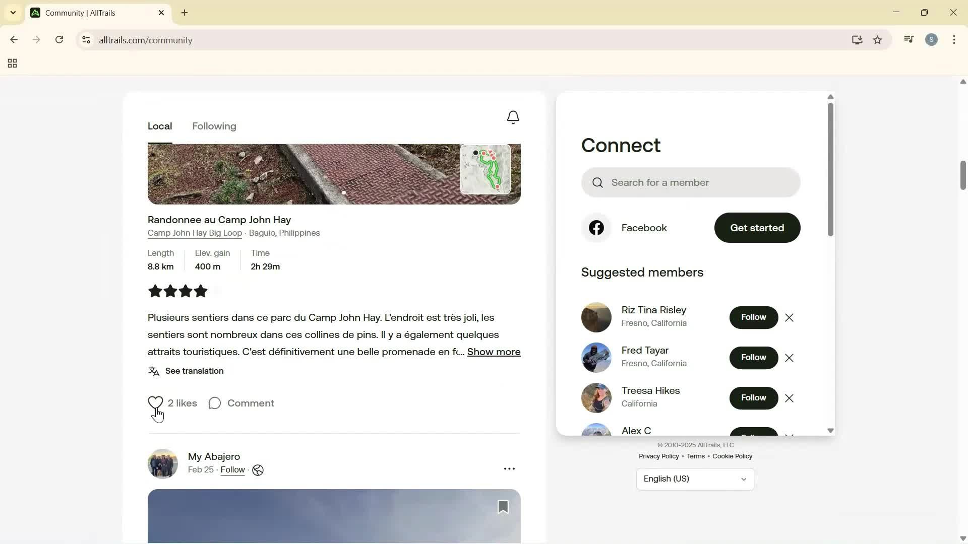Switch to the Following tab
Viewport: 968px width, 544px height.
(214, 126)
